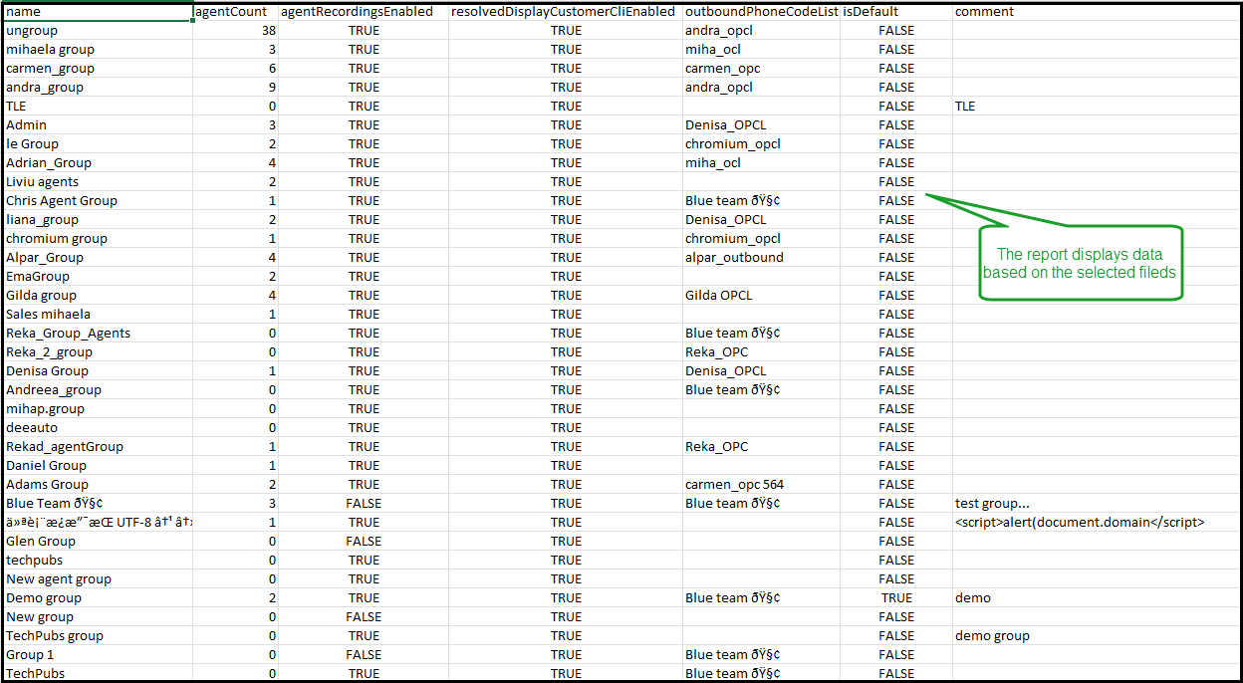Select the 'carmen_opc 564' cell
The height and width of the screenshot is (683, 1243).
click(761, 485)
